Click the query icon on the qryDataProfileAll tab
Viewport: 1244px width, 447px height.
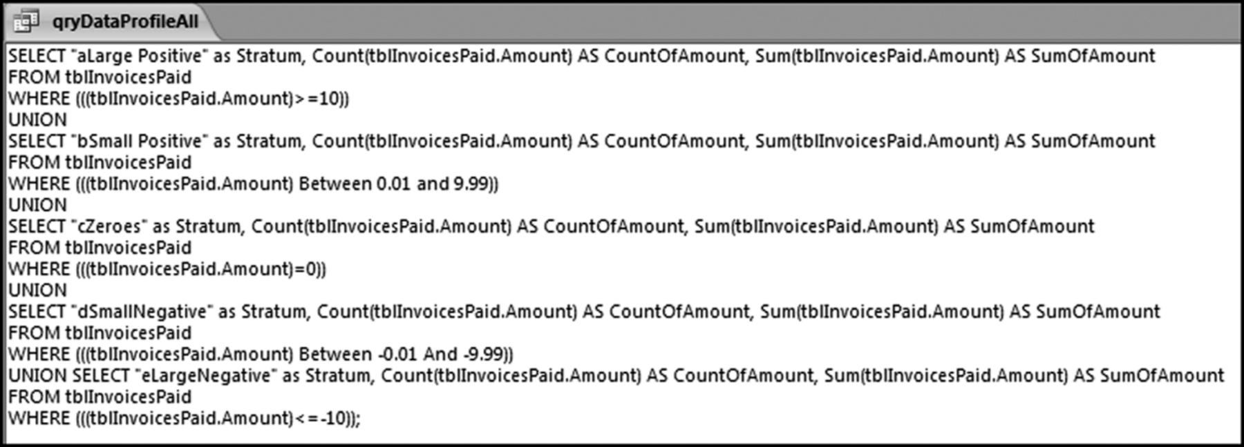(x=26, y=21)
